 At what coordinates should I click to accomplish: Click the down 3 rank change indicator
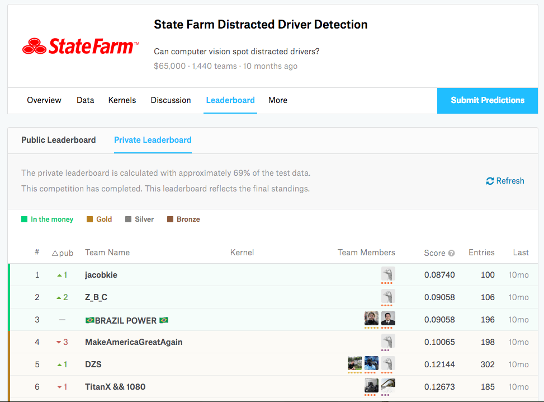[x=62, y=342]
